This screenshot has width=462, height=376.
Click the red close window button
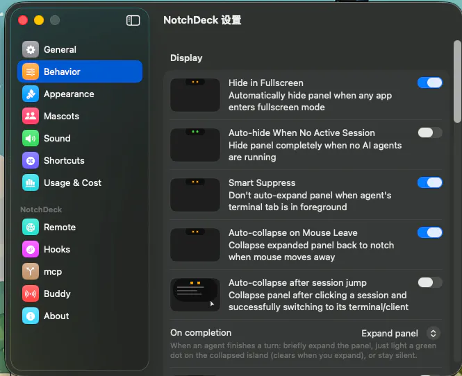click(23, 20)
